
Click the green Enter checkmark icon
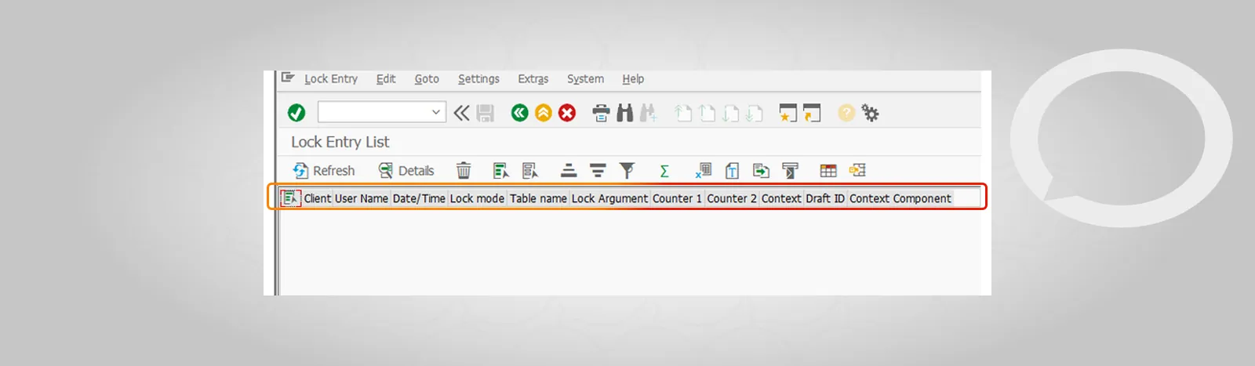click(296, 113)
